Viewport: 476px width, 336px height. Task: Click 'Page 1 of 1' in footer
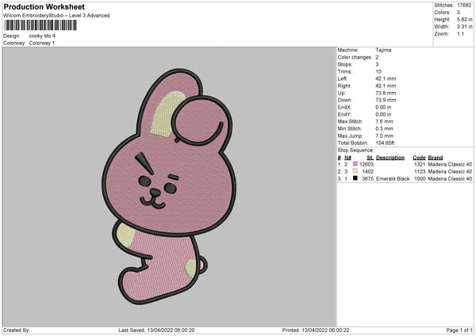(x=459, y=330)
